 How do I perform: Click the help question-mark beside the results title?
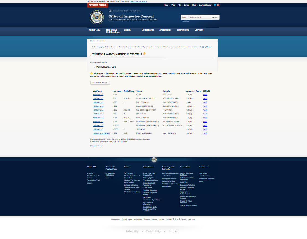(144, 53)
